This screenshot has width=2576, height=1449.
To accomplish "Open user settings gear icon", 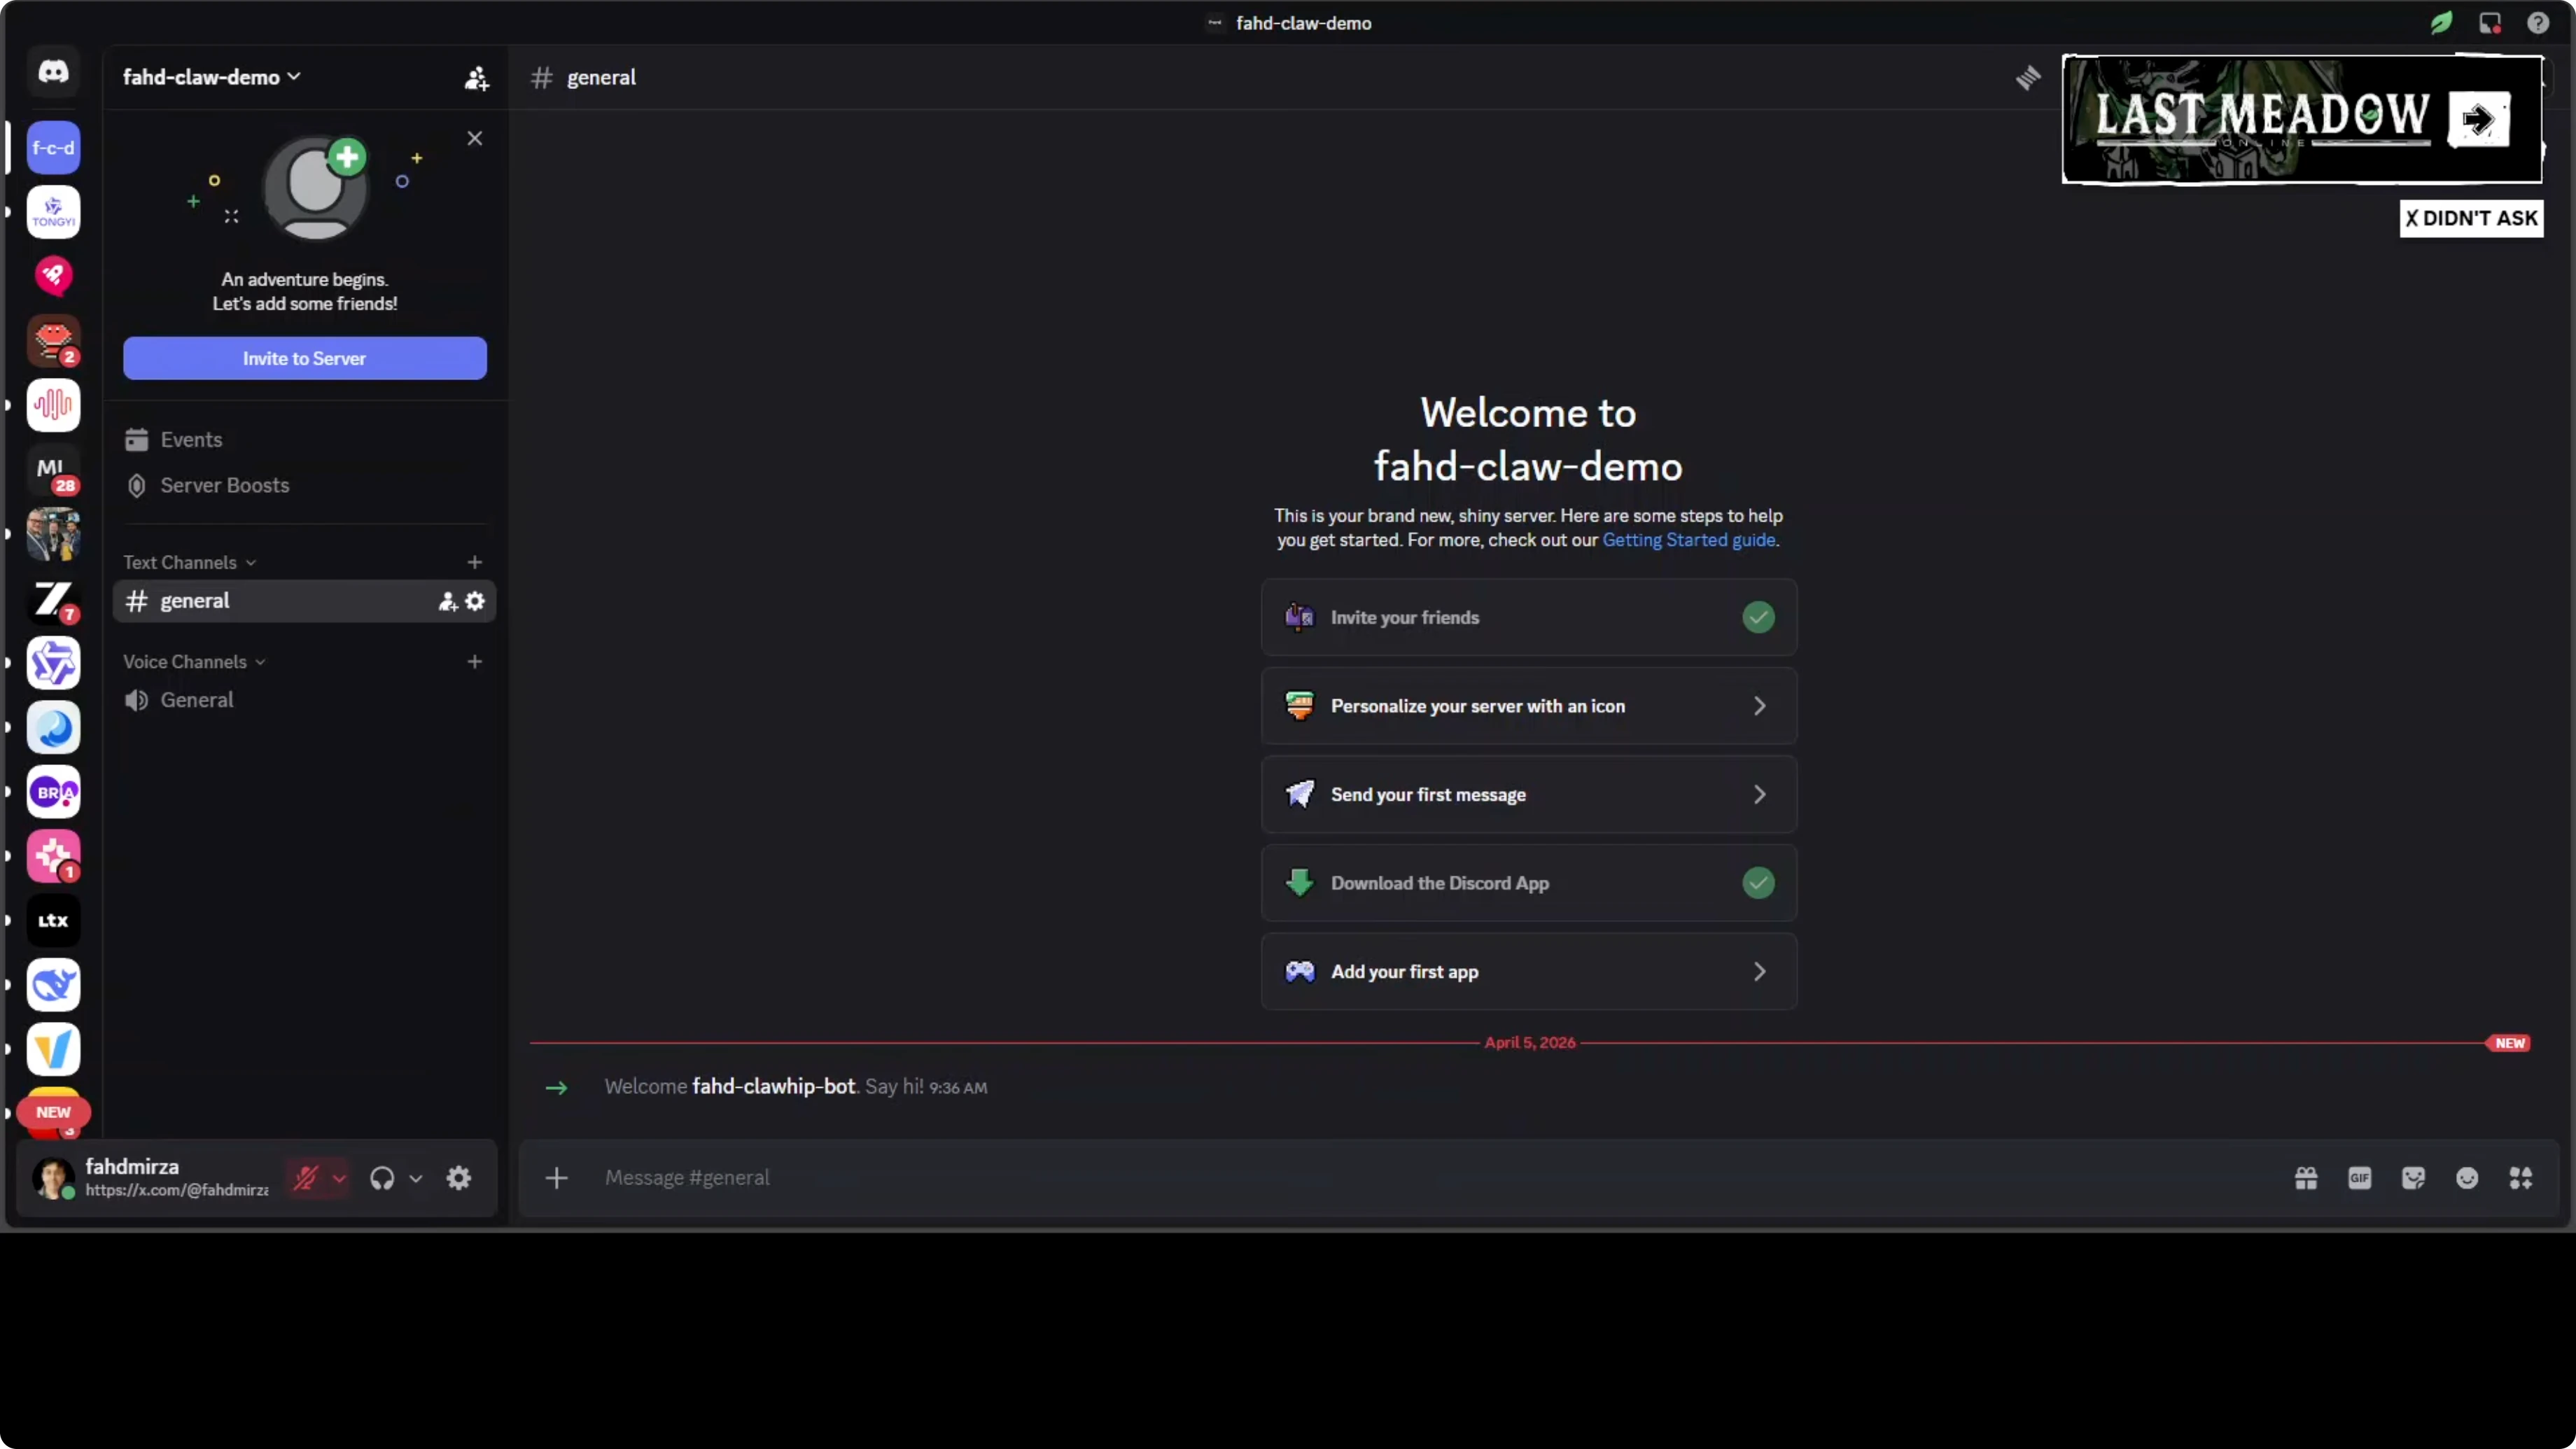I will click(x=458, y=1178).
